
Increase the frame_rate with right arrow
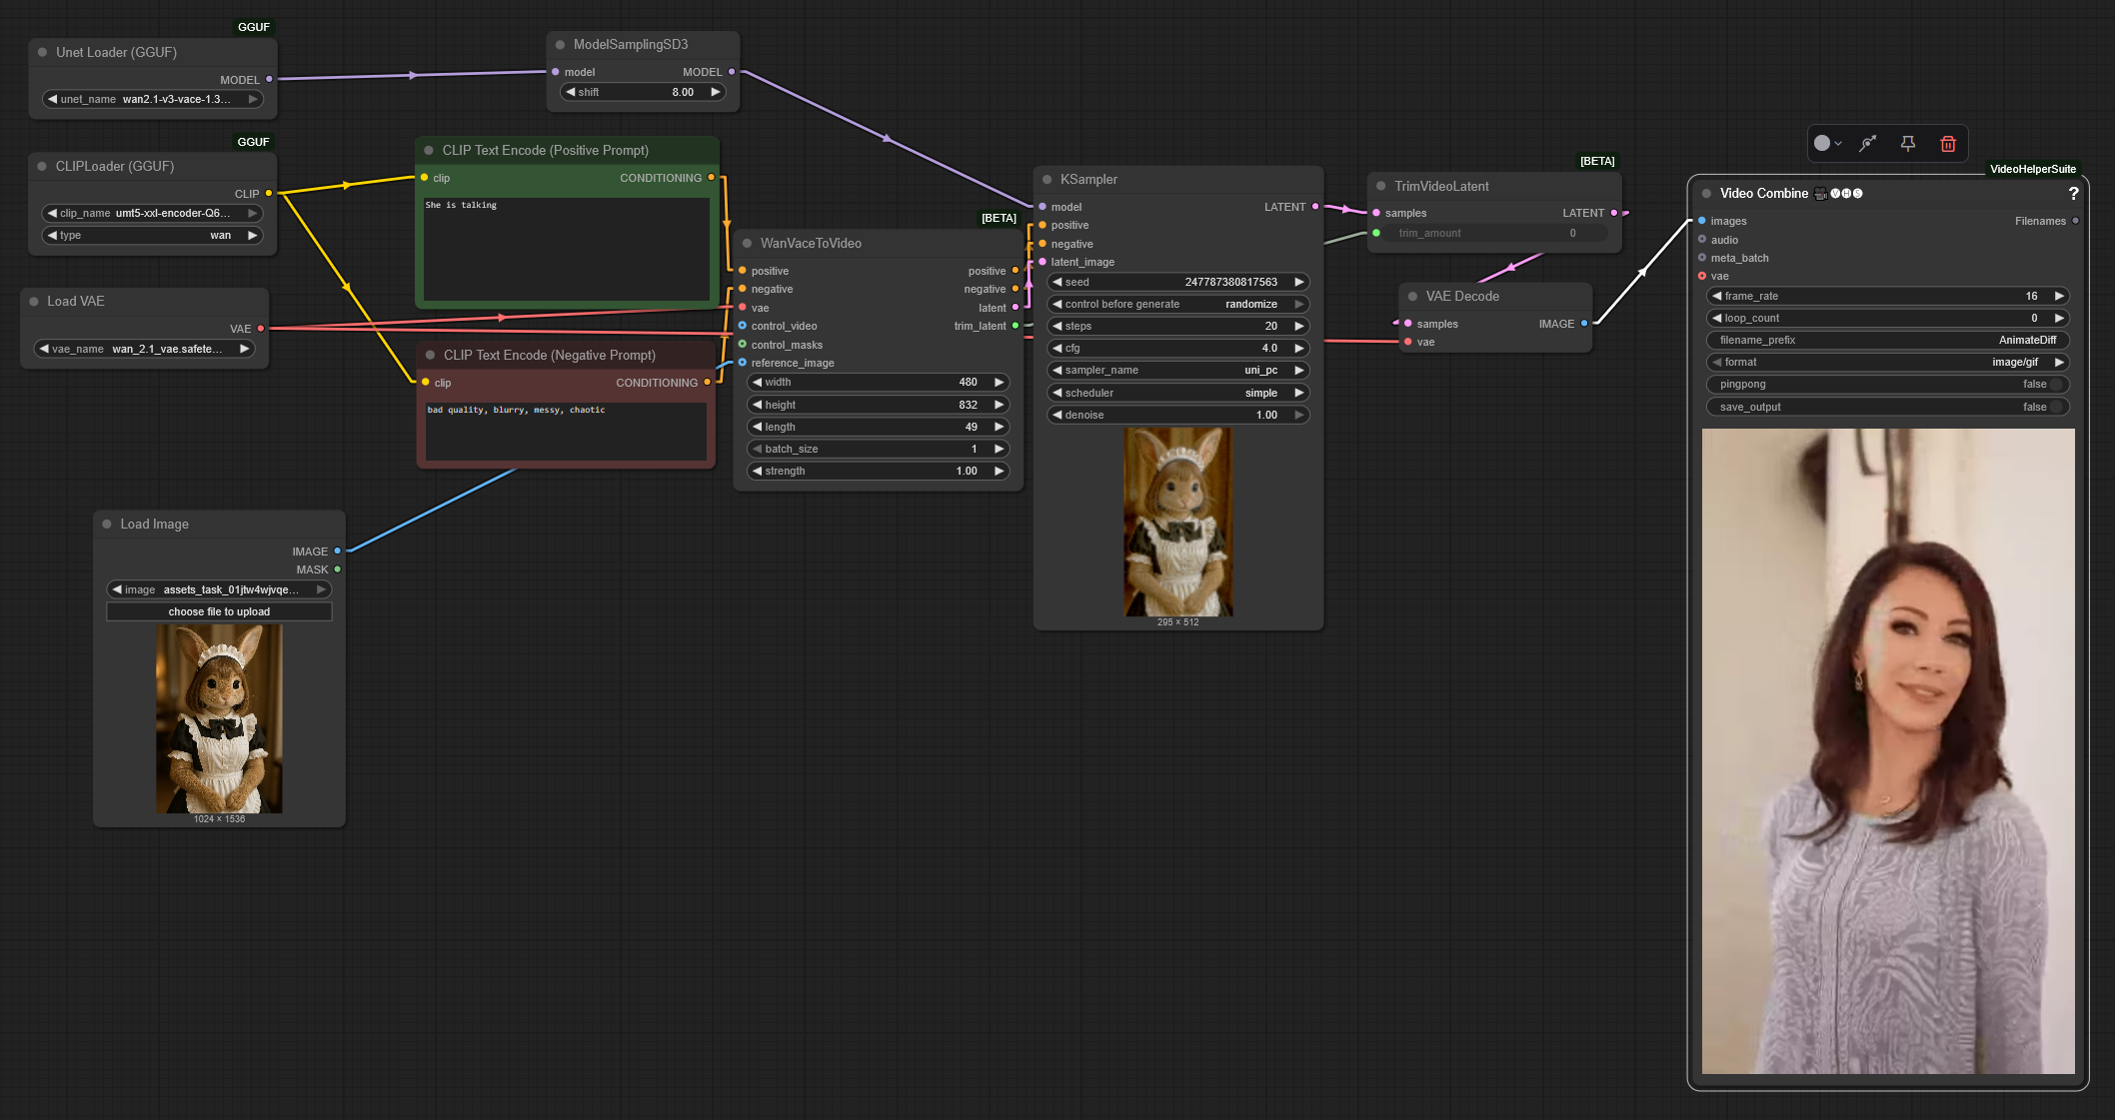point(2059,297)
